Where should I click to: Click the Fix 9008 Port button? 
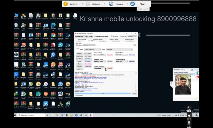(79, 69)
